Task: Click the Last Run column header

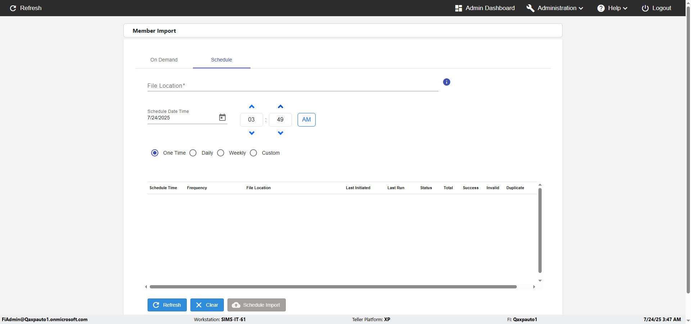Action: [x=396, y=188]
